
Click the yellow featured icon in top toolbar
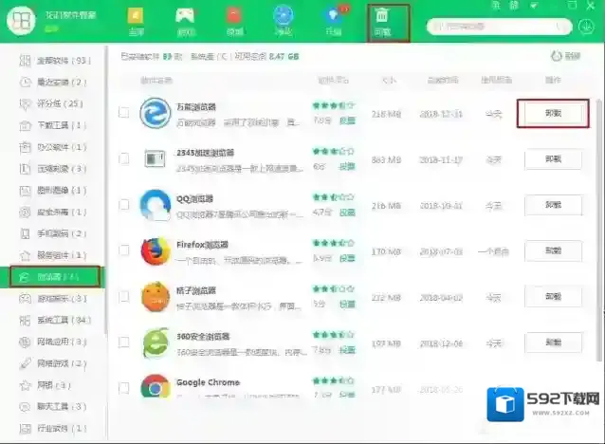coord(136,20)
